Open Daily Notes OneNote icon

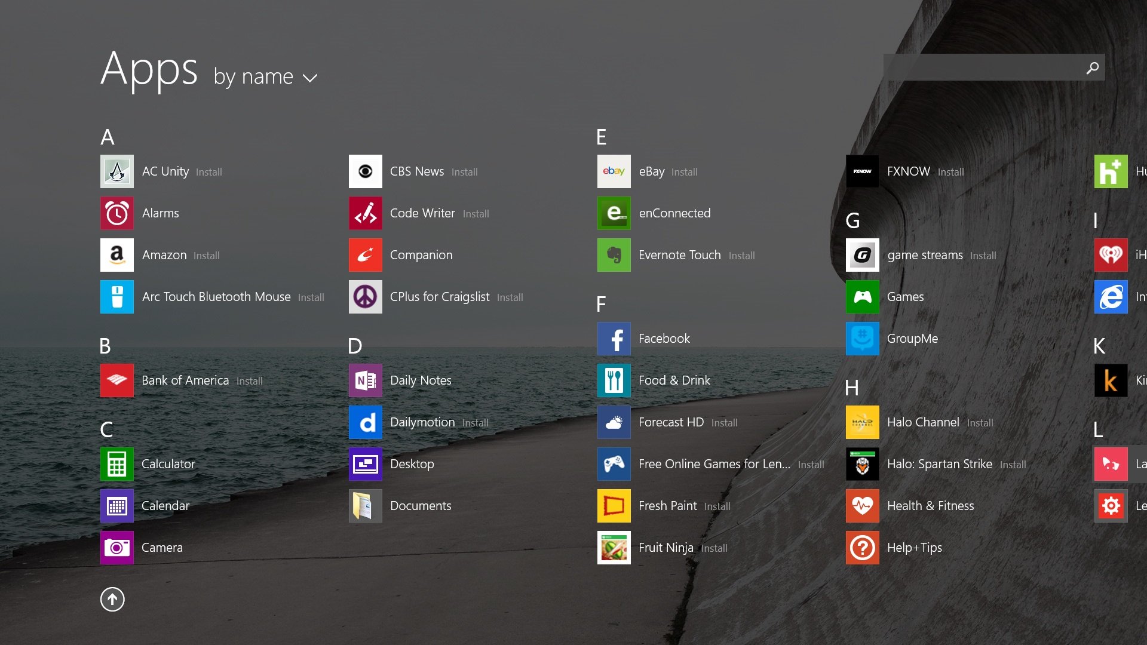pos(366,380)
